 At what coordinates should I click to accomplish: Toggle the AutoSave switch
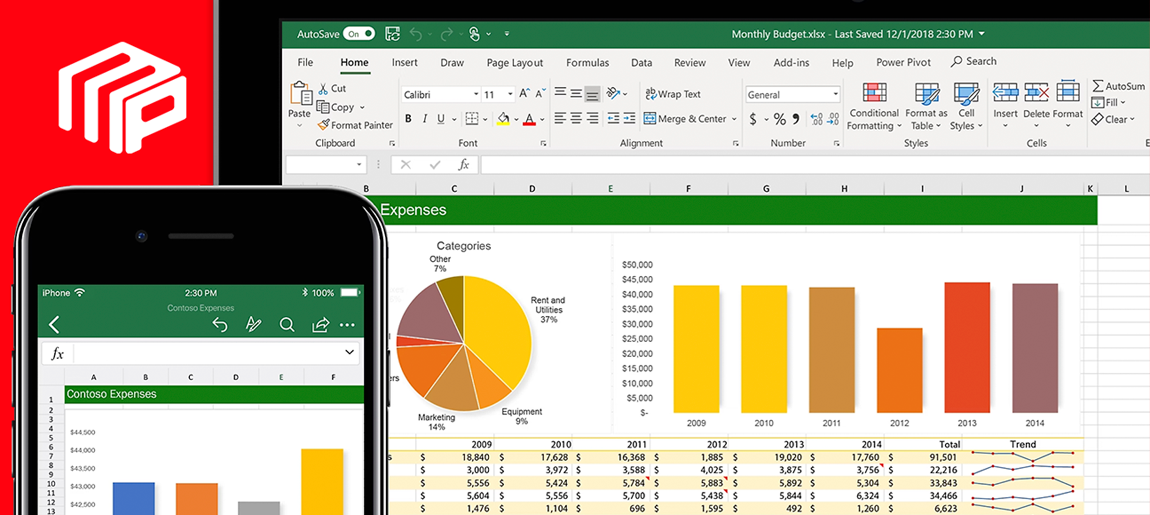359,34
